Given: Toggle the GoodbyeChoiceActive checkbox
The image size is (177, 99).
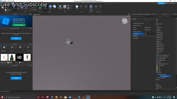Looking at the screenshot, I should [145, 23].
